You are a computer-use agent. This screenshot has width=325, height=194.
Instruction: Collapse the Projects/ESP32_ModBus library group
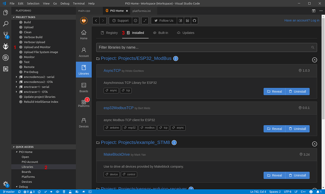(314, 60)
